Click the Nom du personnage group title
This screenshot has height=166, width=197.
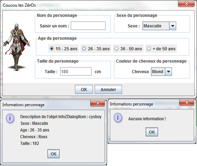click(57, 15)
